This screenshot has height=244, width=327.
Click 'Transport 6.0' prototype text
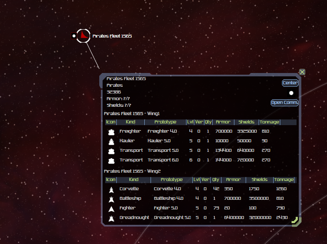click(x=163, y=160)
